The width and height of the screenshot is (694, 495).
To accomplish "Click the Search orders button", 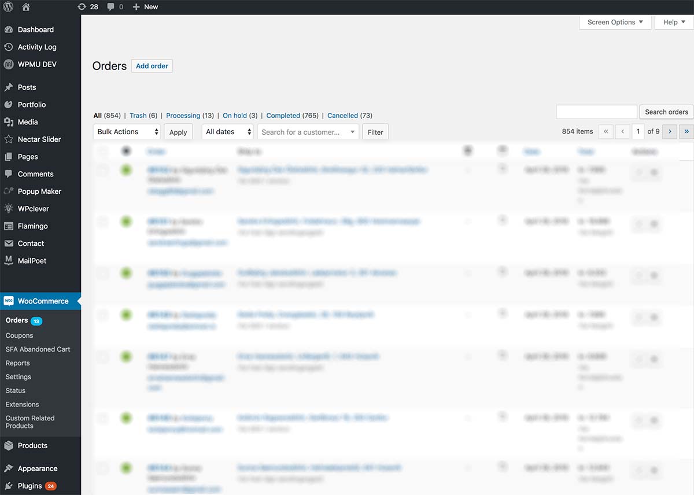I will pyautogui.click(x=666, y=112).
